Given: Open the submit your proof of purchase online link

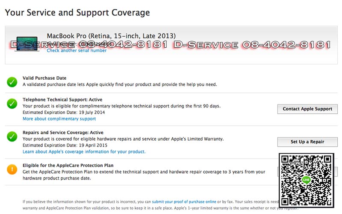Looking at the screenshot, I should [x=184, y=201].
